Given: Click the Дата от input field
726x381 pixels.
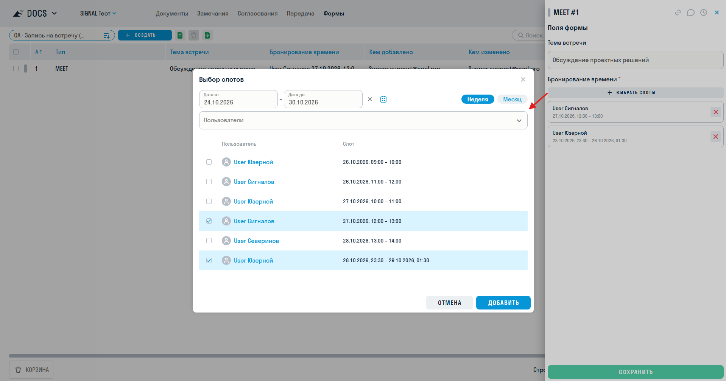Looking at the screenshot, I should (238, 99).
